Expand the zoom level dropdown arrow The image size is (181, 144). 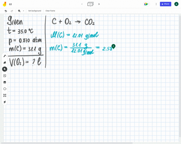coord(23,11)
